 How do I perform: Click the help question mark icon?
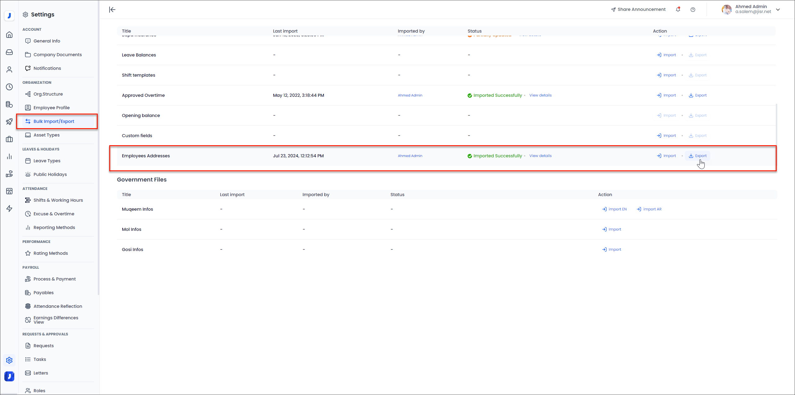click(x=693, y=10)
